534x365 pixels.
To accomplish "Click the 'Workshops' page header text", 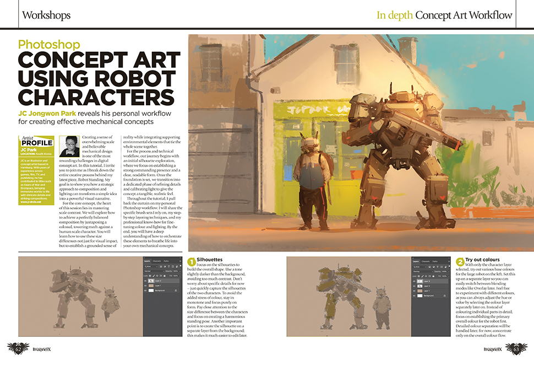I will 46,15.
